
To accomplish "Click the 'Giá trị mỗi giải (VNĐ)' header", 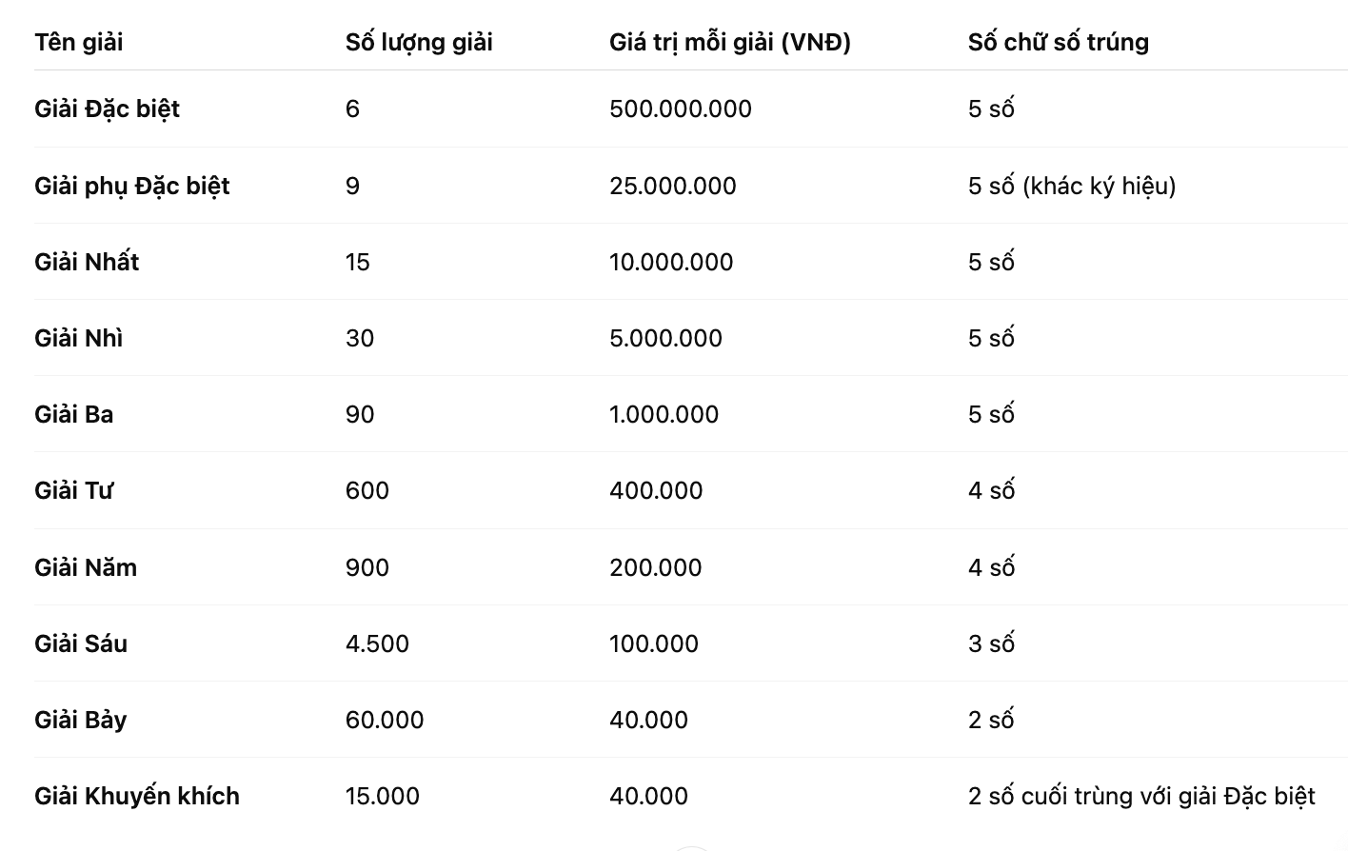I will click(x=730, y=42).
